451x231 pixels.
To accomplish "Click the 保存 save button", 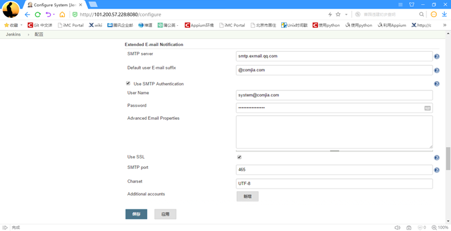I will tap(137, 214).
